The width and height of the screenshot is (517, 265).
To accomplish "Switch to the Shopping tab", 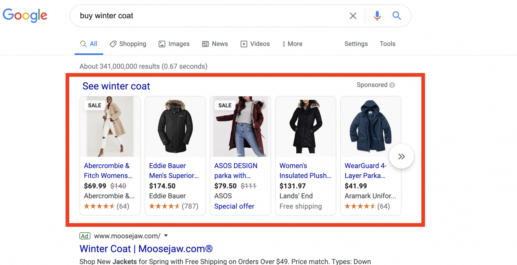I will click(128, 44).
